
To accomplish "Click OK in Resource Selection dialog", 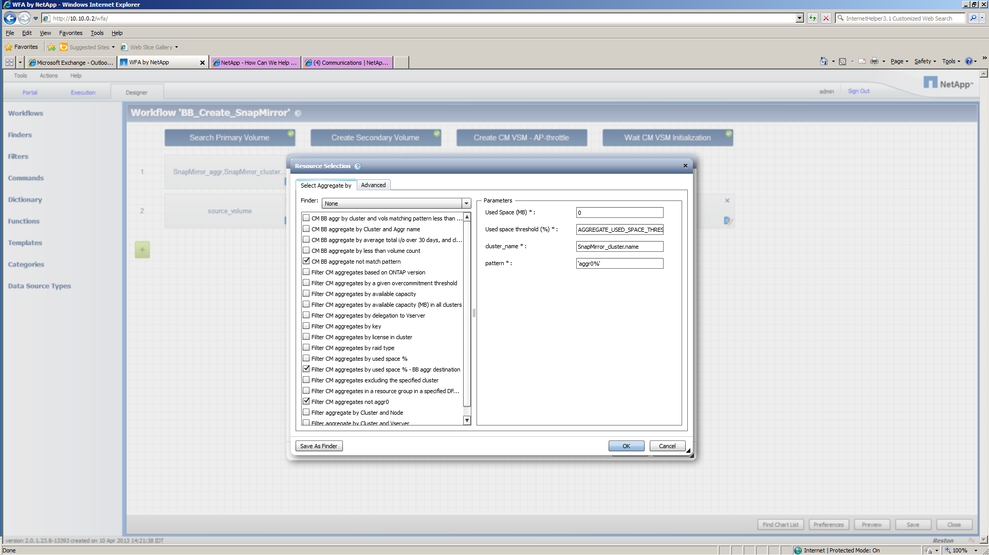I will point(626,446).
